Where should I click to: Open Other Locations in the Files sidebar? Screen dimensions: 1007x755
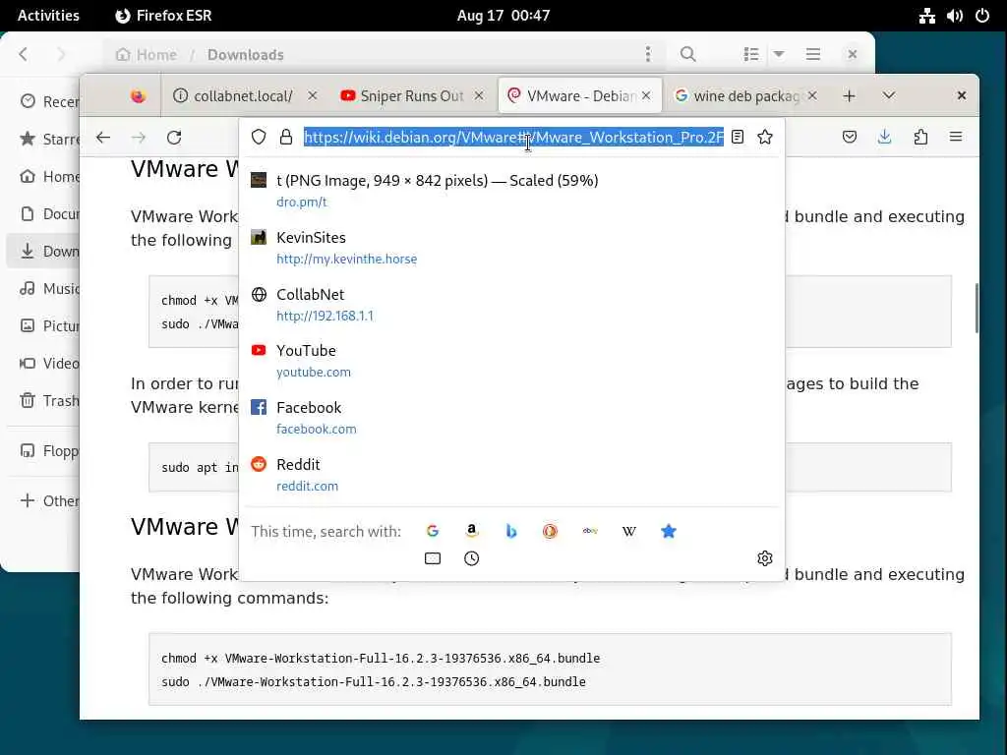point(45,500)
